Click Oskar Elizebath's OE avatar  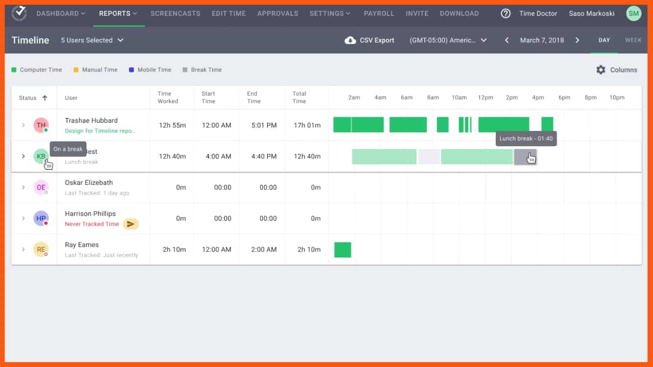pyautogui.click(x=41, y=187)
